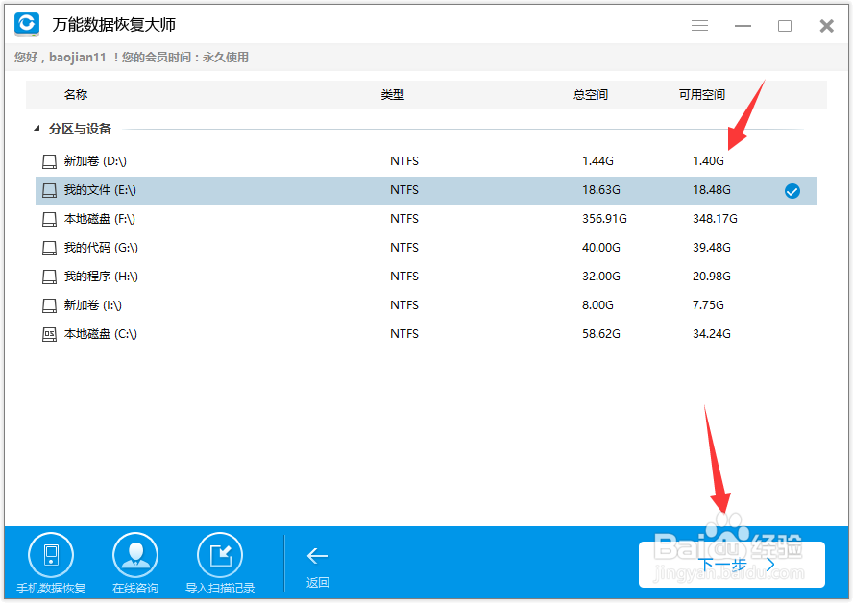Image resolution: width=853 pixels, height=603 pixels.
Task: Click the drive icon beside 新加卷 (I:)
Action: 49,305
